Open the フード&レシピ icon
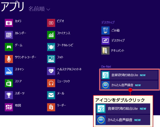Image resolution: width=160 pixels, height=127 pixels. pyautogui.click(x=51, y=47)
